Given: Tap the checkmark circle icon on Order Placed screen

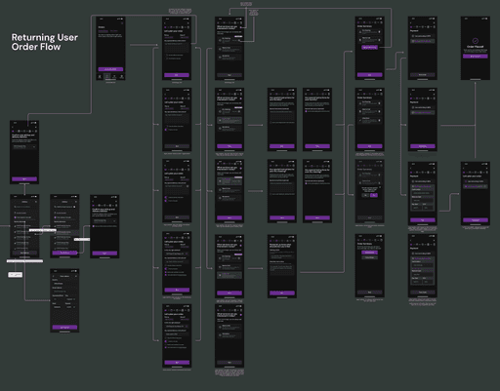Looking at the screenshot, I should 476,41.
